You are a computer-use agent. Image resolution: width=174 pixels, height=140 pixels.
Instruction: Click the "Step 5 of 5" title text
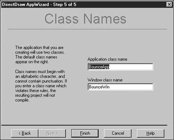click(65, 5)
